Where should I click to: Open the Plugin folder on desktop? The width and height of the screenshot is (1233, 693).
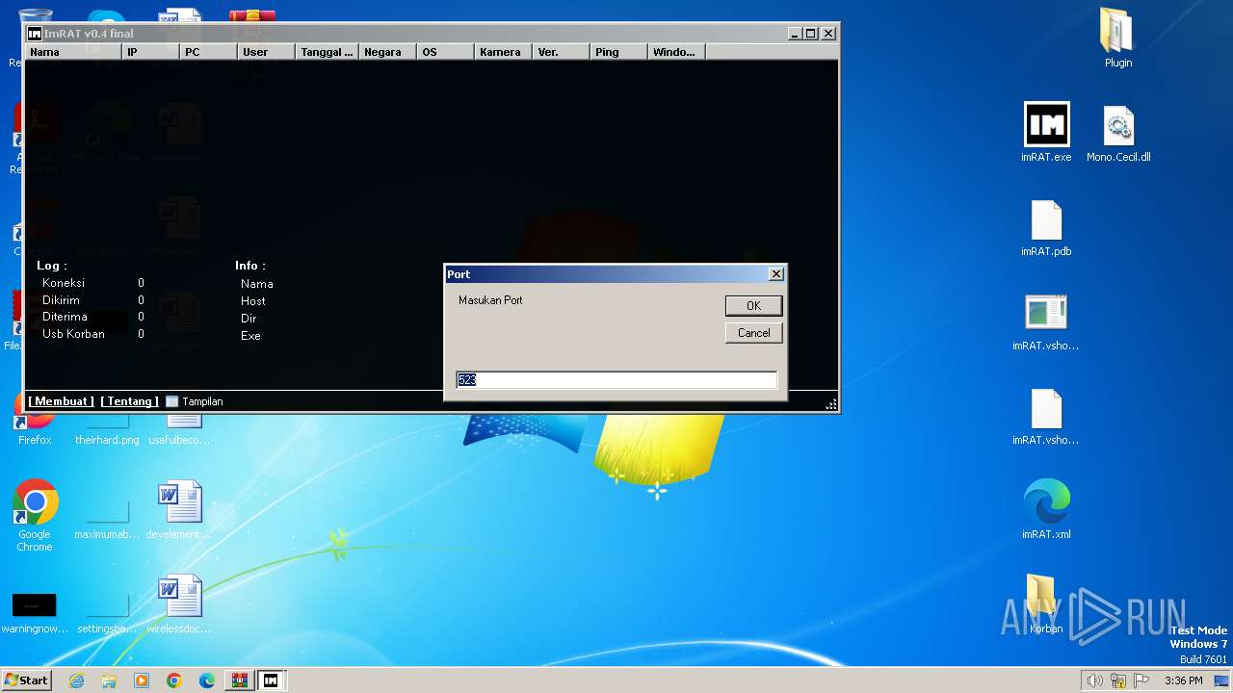[1118, 38]
